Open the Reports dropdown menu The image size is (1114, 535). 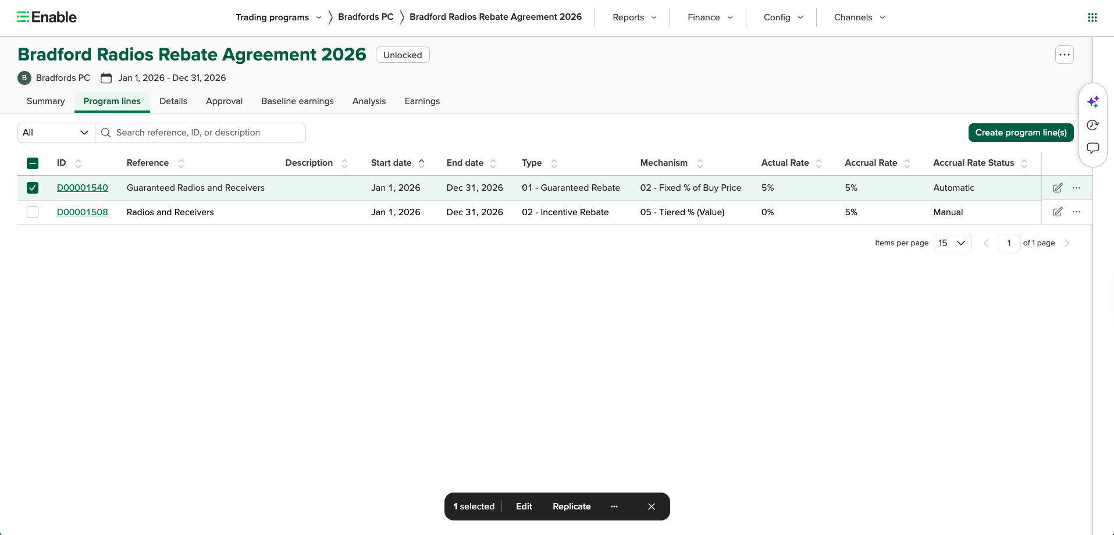(635, 17)
